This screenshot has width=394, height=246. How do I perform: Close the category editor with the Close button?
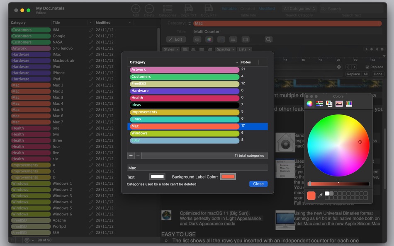258,183
